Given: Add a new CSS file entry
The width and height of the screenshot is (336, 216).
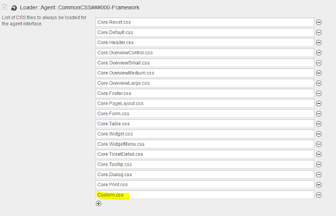Looking at the screenshot, I should point(99,203).
